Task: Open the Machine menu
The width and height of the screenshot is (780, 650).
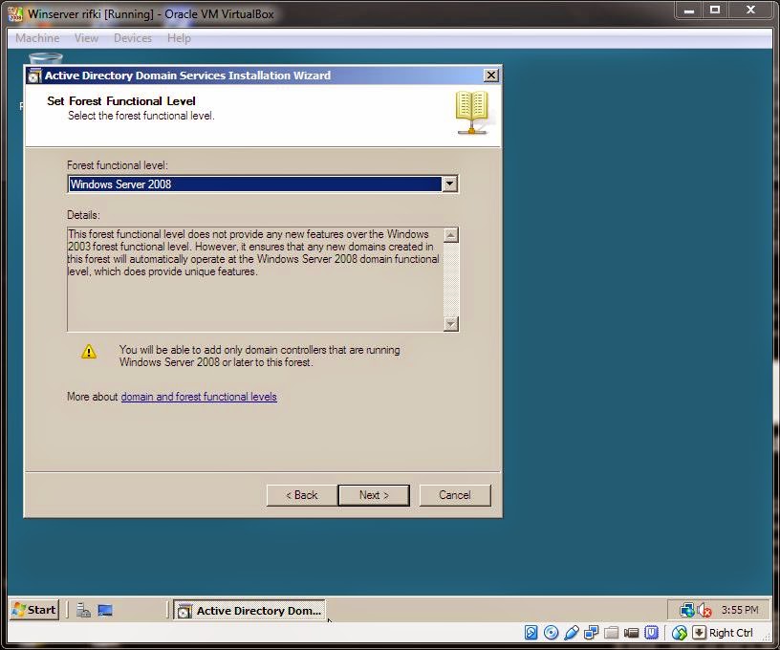Action: pos(36,38)
